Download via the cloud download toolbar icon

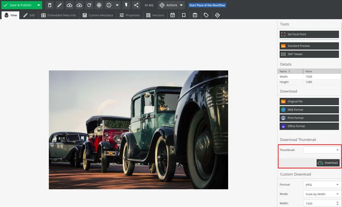point(79,5)
